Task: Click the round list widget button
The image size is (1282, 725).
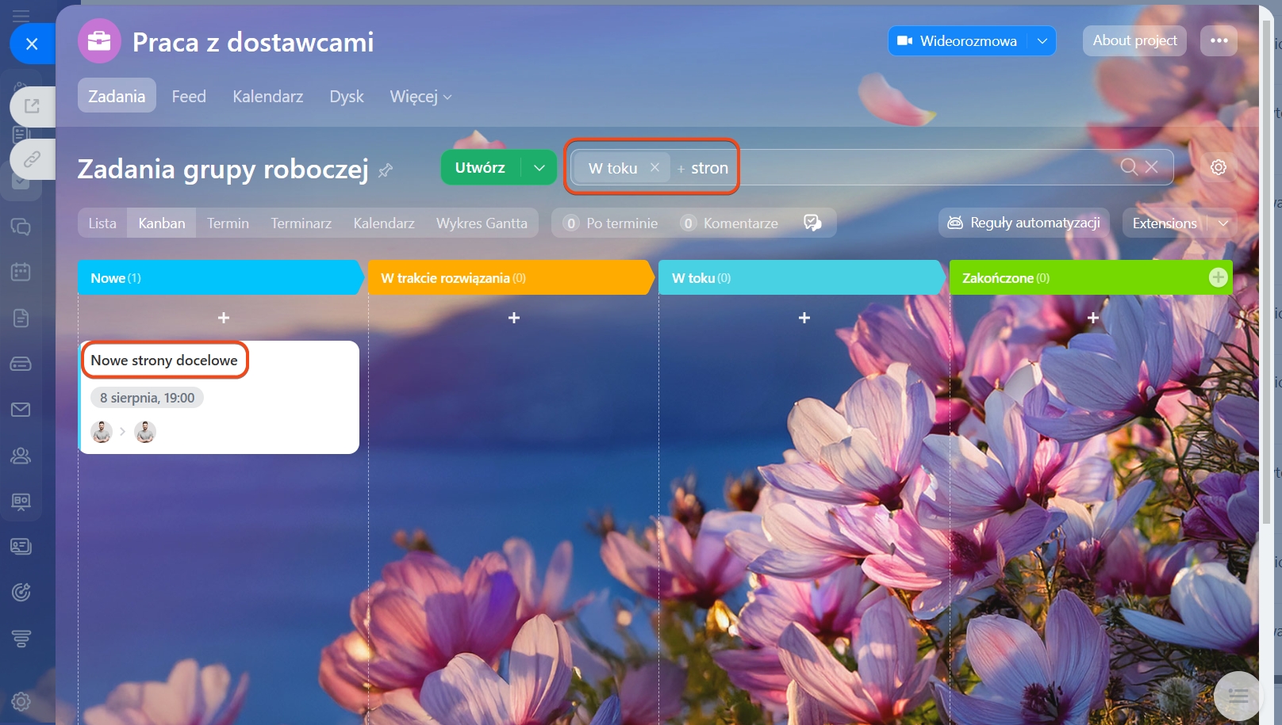Action: coord(1238,696)
